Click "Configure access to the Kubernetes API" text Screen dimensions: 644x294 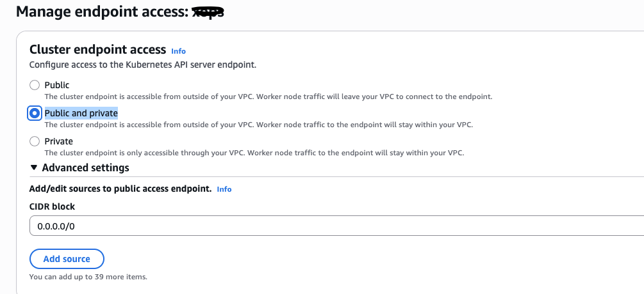[142, 65]
